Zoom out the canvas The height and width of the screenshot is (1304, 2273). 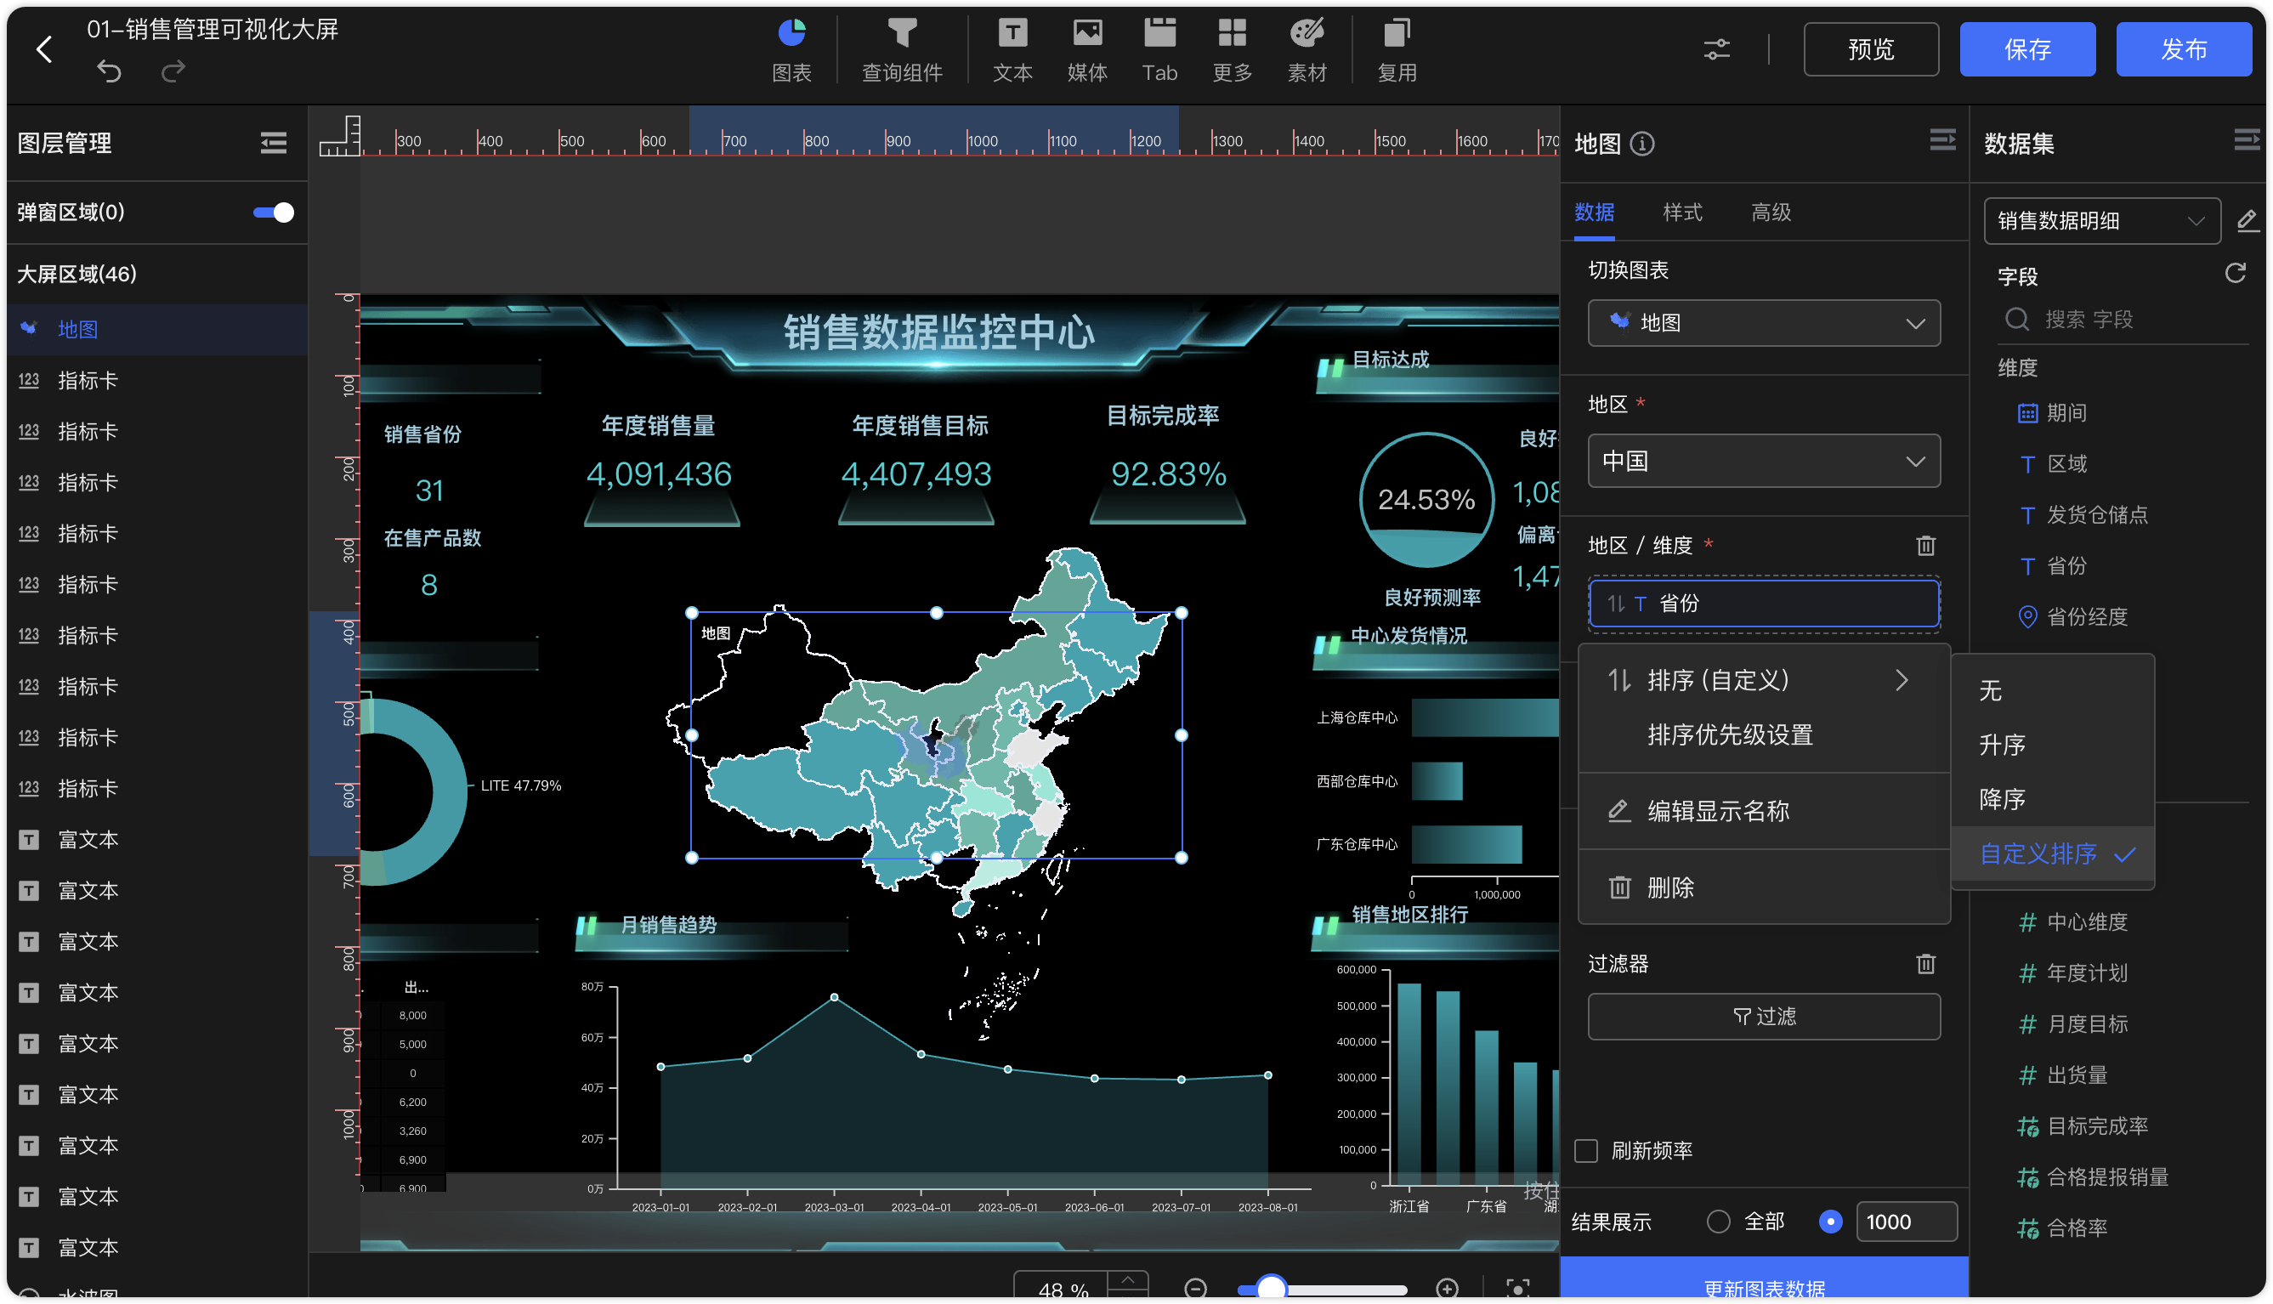[x=1196, y=1288]
